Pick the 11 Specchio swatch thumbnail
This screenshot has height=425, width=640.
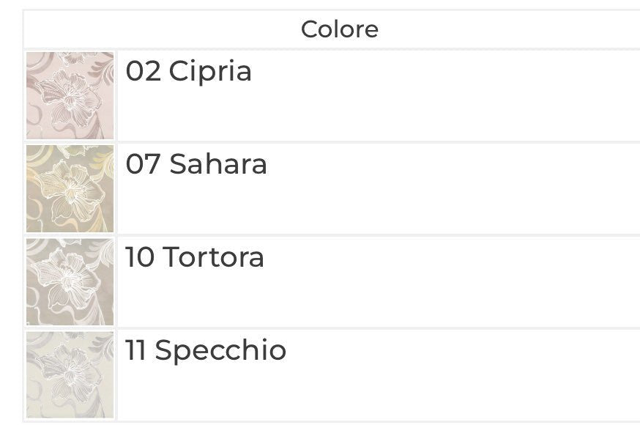pyautogui.click(x=70, y=374)
